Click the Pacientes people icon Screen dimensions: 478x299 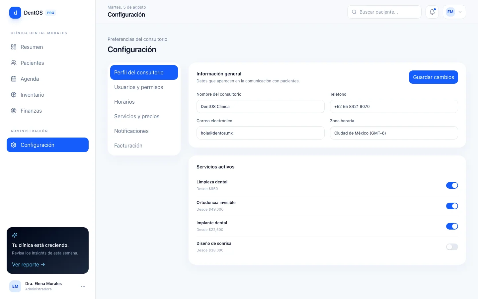pos(14,63)
